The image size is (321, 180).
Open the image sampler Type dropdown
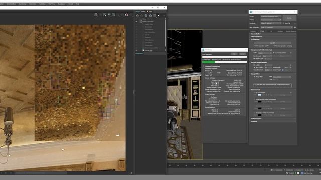point(264,53)
